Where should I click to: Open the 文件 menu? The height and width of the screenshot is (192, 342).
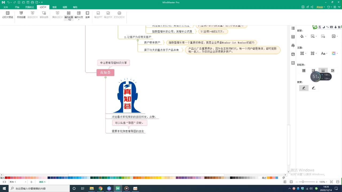coord(6,7)
